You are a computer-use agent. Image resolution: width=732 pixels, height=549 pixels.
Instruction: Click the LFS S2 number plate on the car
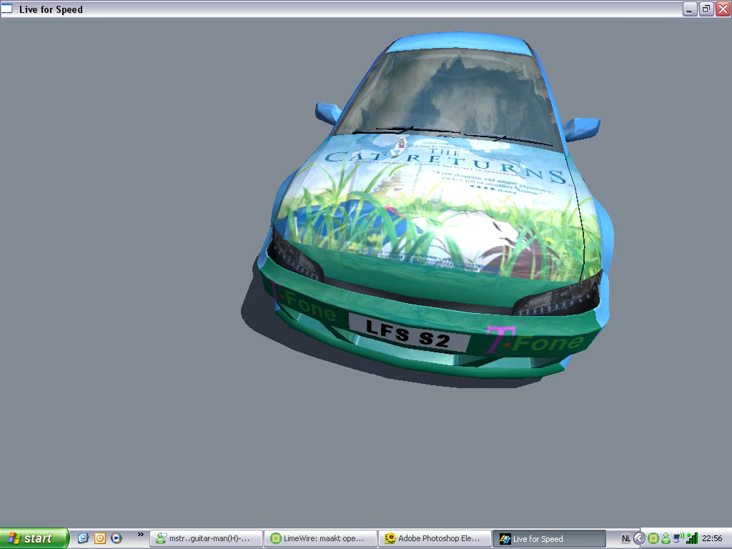pyautogui.click(x=409, y=332)
